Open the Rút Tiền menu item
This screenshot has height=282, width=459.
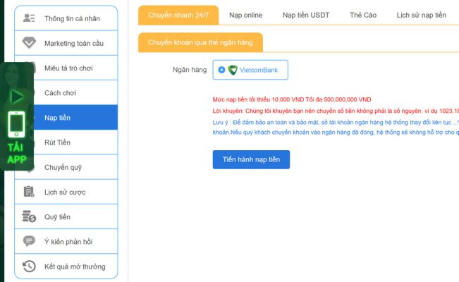click(66, 142)
